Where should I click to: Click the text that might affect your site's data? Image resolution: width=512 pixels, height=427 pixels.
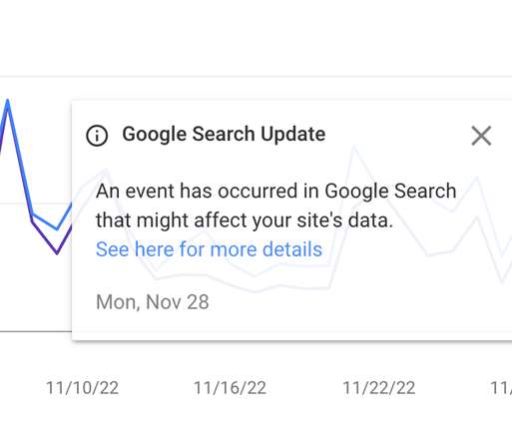pos(245,220)
